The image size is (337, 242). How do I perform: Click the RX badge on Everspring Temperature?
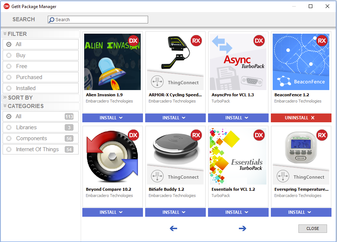click(322, 135)
